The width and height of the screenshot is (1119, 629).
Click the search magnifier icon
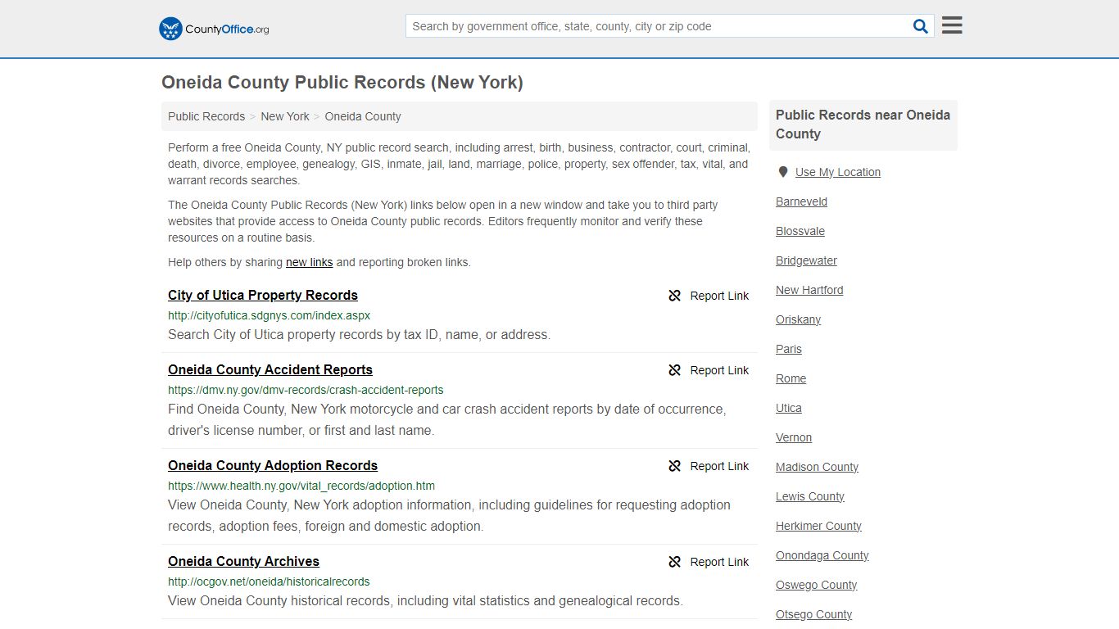coord(921,26)
